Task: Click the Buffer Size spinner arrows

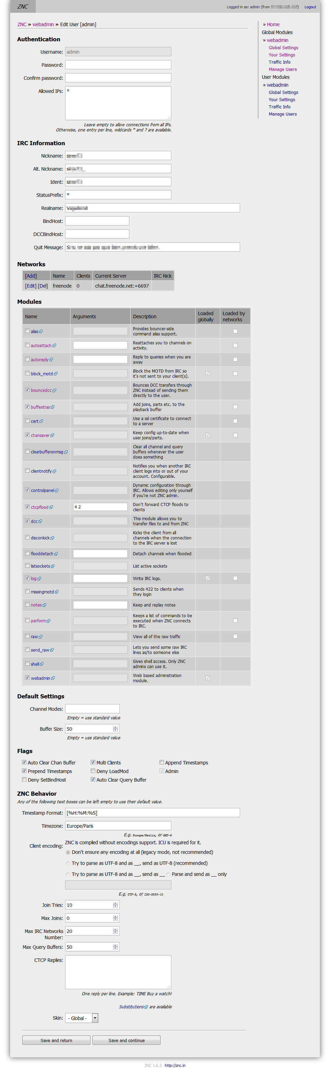Action: [x=116, y=729]
